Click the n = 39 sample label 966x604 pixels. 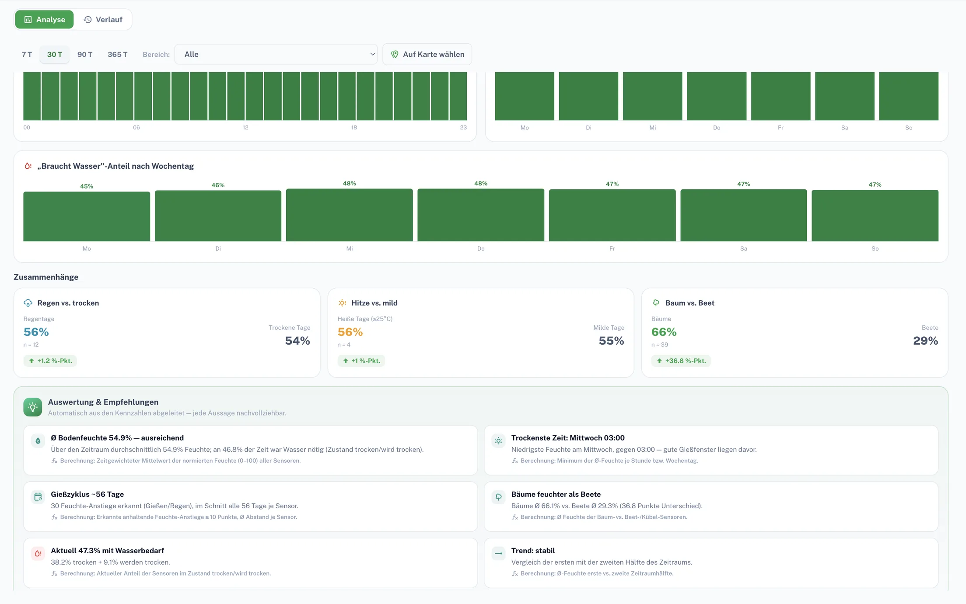click(x=660, y=345)
